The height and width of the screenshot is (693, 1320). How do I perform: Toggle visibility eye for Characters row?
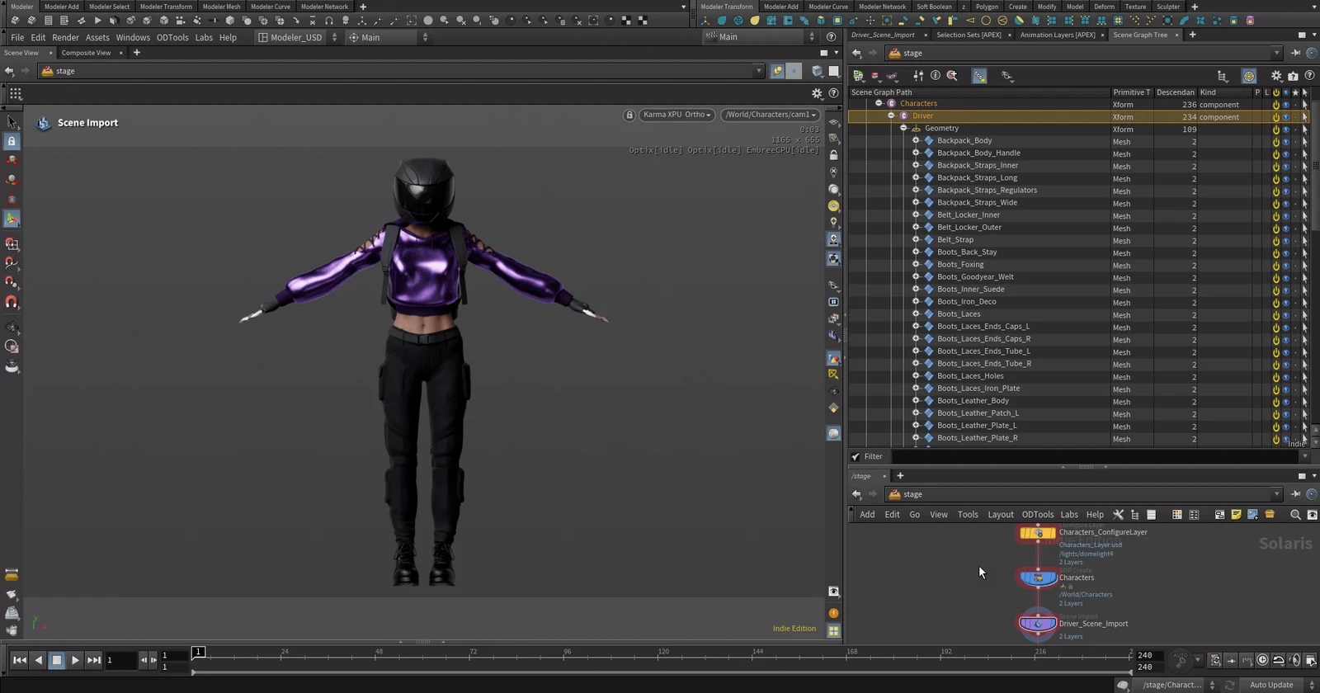point(1285,105)
